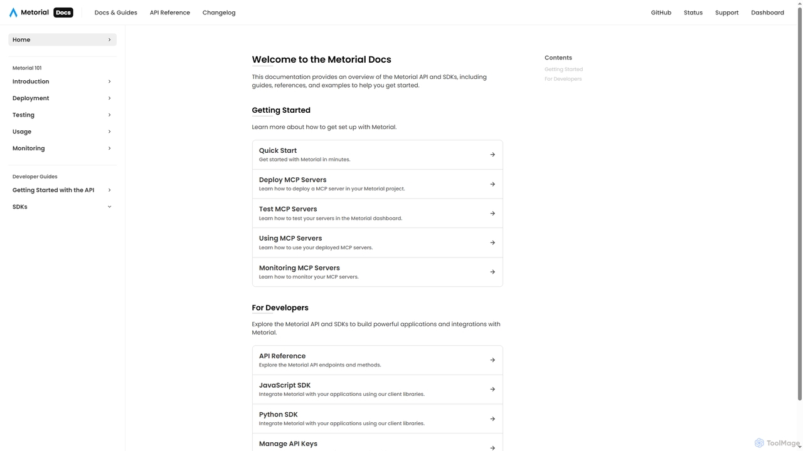Open the Dashboard link in header
Viewport: 803px width, 451px height.
coord(768,13)
